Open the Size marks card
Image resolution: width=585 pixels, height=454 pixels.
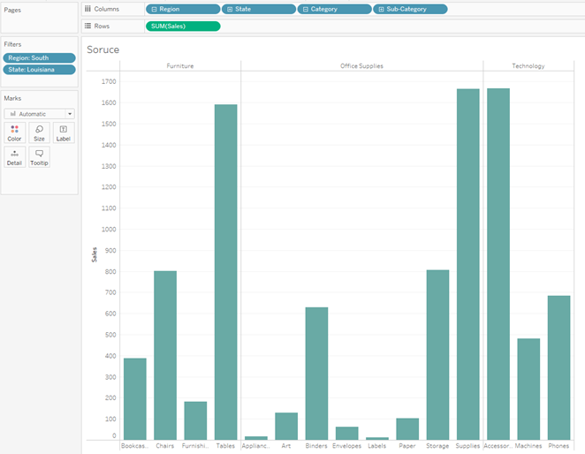[39, 132]
